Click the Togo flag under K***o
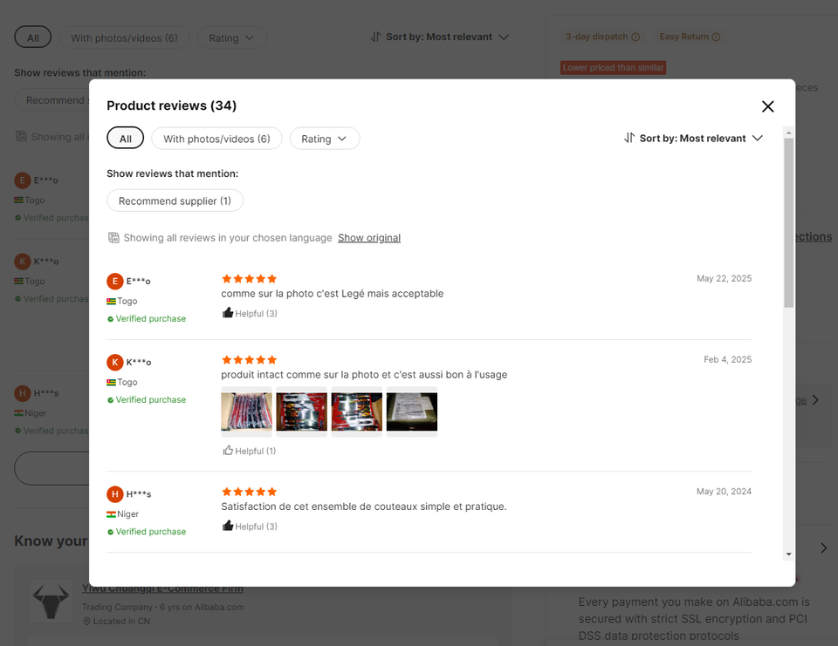 pyautogui.click(x=111, y=382)
